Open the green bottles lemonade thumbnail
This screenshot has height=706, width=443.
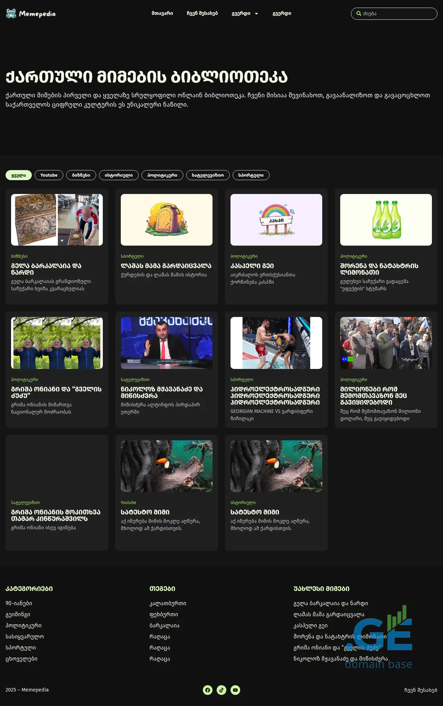pos(386,220)
